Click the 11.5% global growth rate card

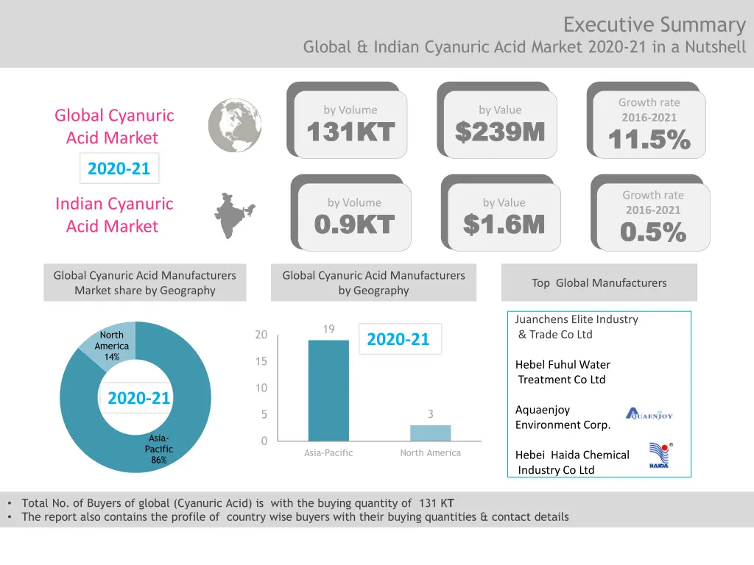pyautogui.click(x=649, y=124)
